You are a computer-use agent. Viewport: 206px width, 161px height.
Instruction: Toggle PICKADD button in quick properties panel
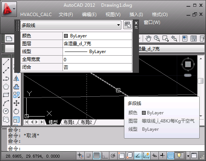128,25
